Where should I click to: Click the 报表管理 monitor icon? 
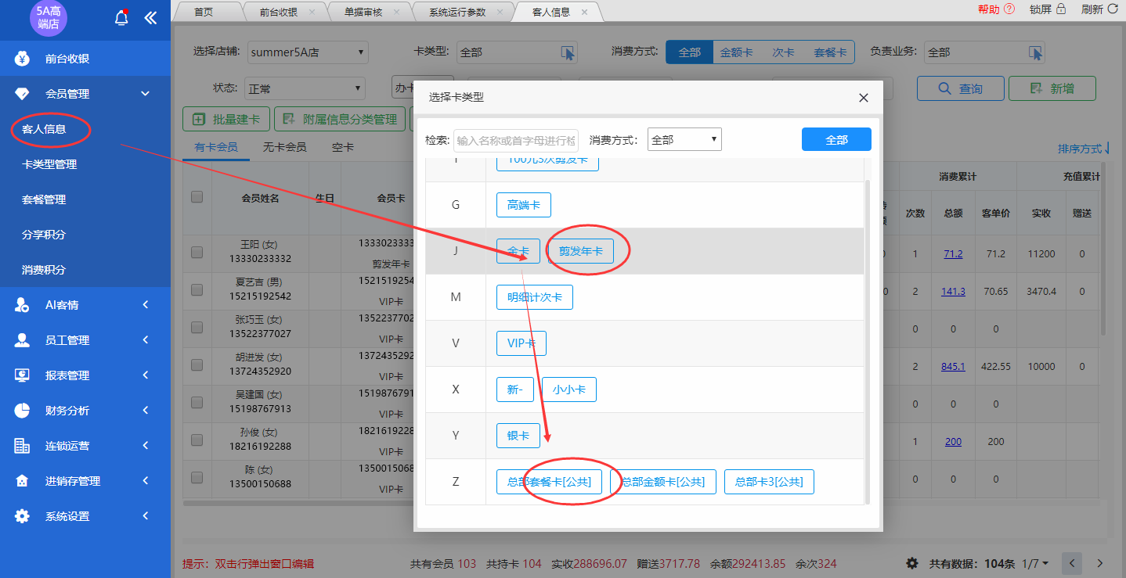(x=22, y=375)
